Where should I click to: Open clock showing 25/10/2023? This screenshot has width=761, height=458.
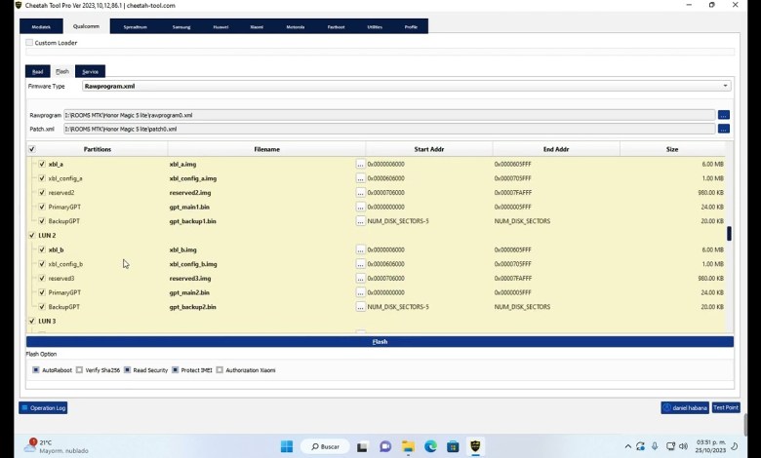click(711, 446)
